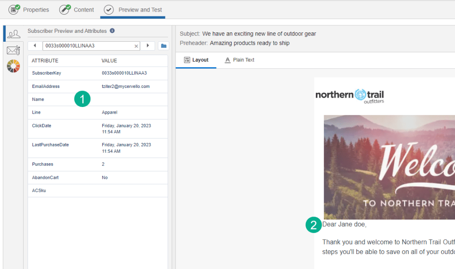Switch to the Layout view tab
Screen dimensions: 455x269
tap(196, 60)
